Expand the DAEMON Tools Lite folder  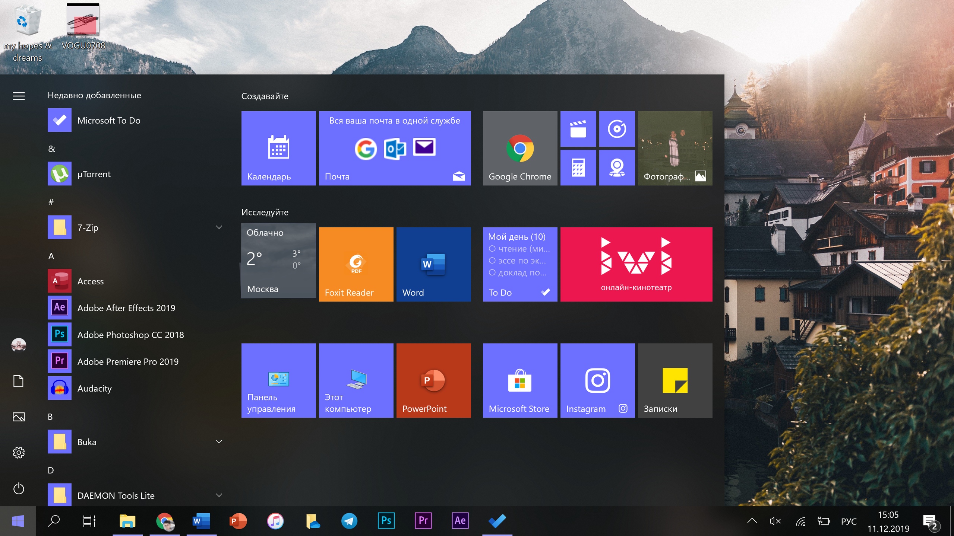[x=136, y=495]
